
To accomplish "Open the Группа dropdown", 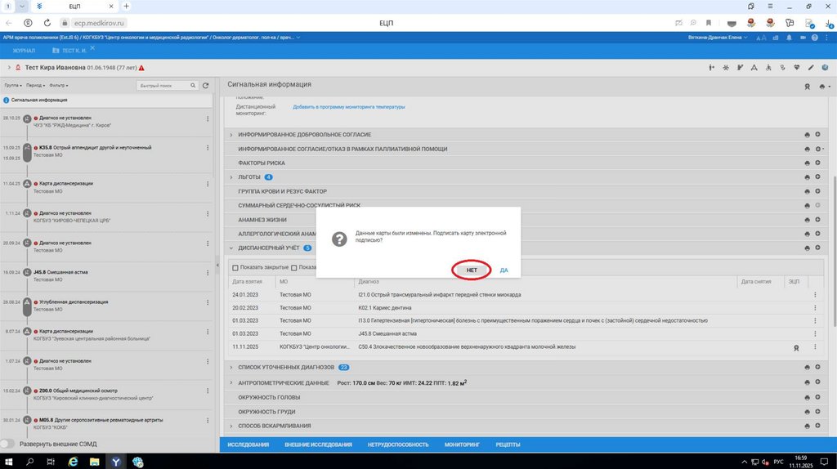I will click(x=12, y=85).
